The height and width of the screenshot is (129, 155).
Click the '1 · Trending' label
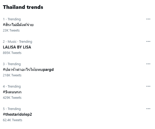pyautogui.click(x=12, y=19)
